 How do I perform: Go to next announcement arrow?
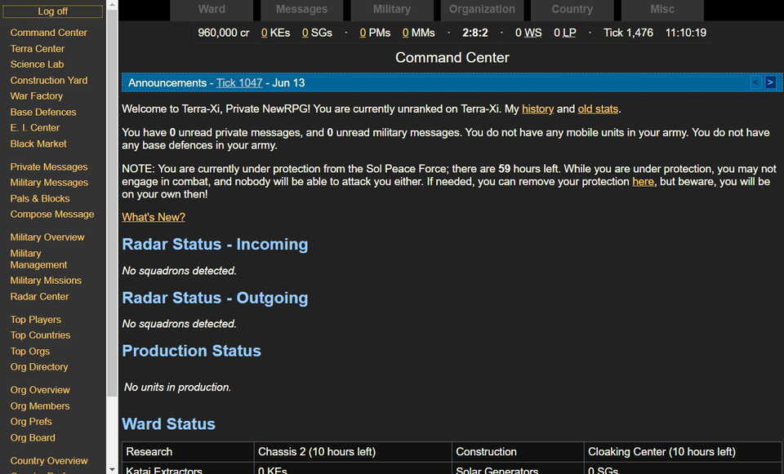pyautogui.click(x=770, y=82)
